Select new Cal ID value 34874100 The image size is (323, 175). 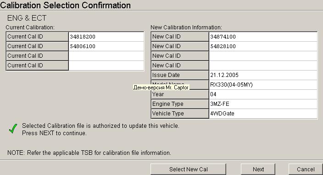coord(263,37)
